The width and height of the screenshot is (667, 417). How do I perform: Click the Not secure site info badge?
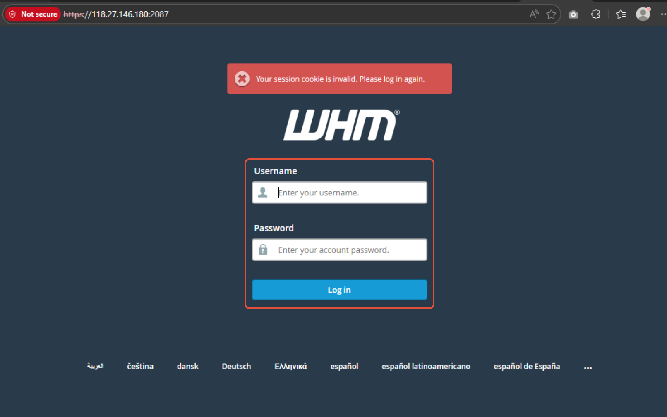click(x=33, y=14)
